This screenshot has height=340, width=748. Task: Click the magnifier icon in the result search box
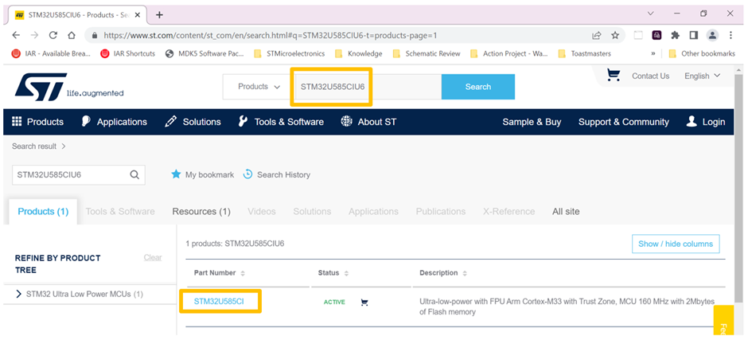(x=134, y=174)
